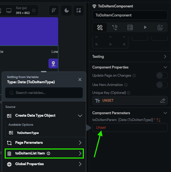Screen dimensions: 171x172
Task: Edit the Unique Key with pencil icon
Action: coord(163,101)
